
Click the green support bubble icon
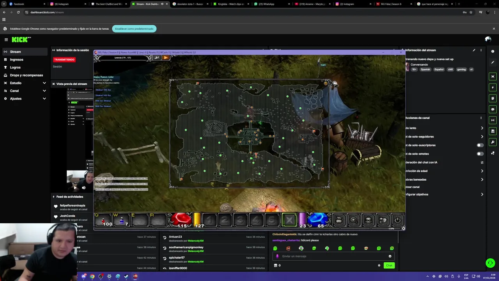coord(490,263)
